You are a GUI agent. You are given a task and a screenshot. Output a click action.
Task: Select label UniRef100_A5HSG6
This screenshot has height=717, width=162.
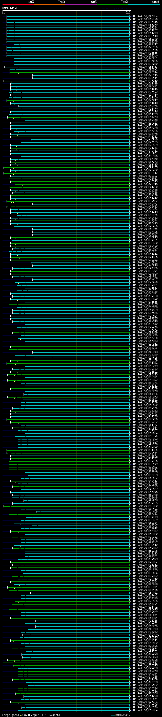[145, 156]
